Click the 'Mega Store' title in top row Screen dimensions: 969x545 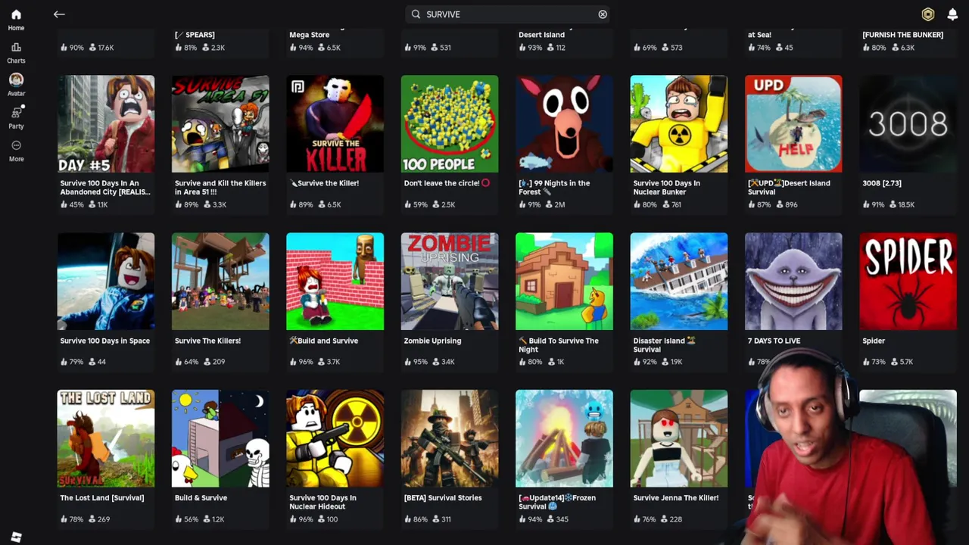309,35
